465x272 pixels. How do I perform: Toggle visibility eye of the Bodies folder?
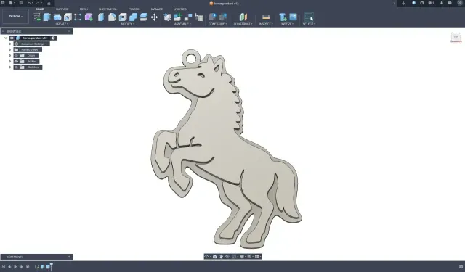tap(16, 61)
